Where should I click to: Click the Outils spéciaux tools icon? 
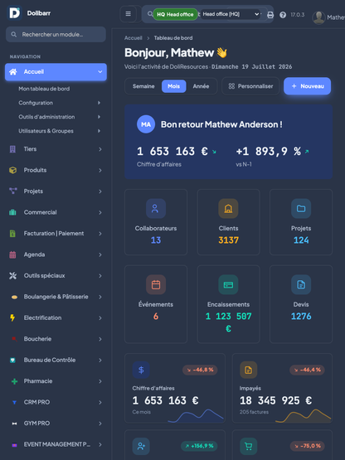tap(12, 276)
